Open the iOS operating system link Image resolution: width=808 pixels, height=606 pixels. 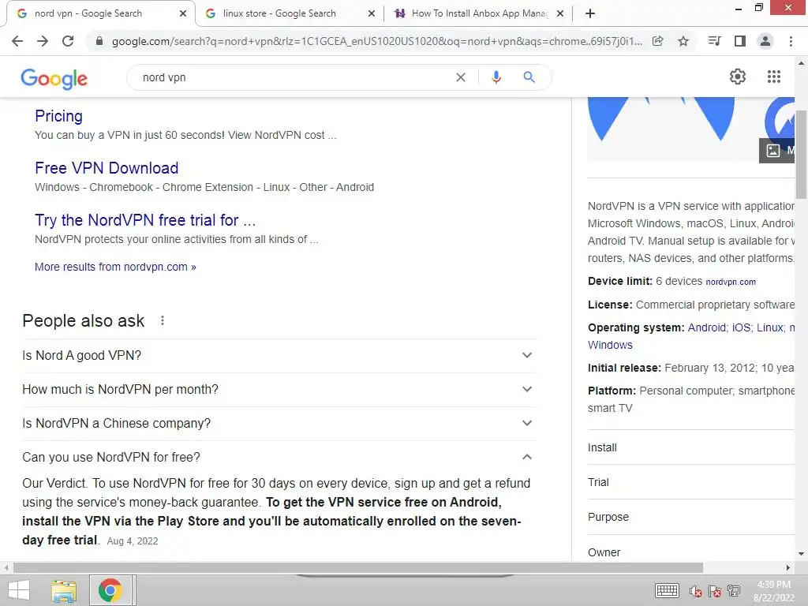(x=741, y=327)
